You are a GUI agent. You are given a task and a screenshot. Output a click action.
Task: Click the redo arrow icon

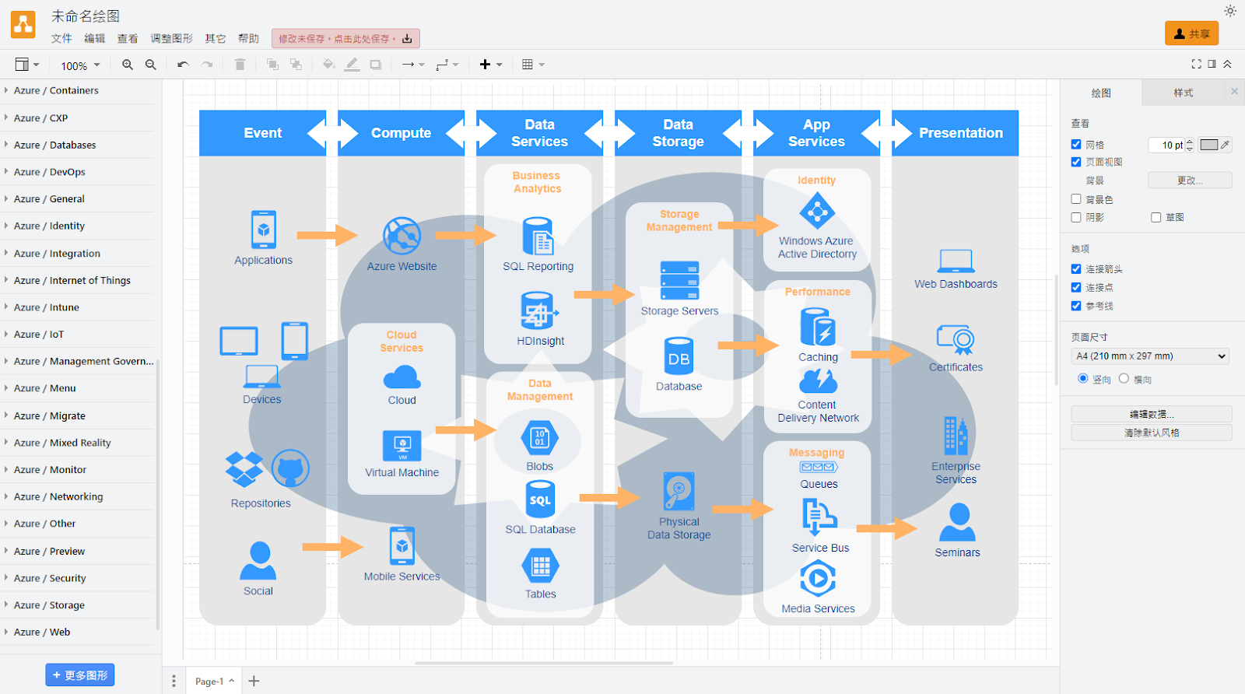tap(207, 65)
